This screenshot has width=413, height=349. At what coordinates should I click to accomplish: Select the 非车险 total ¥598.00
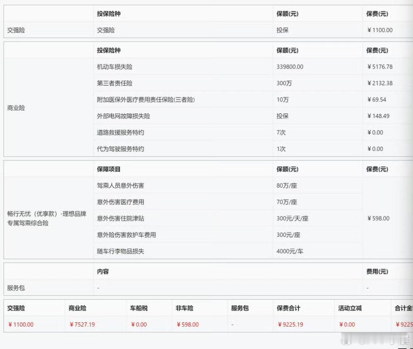[188, 324]
